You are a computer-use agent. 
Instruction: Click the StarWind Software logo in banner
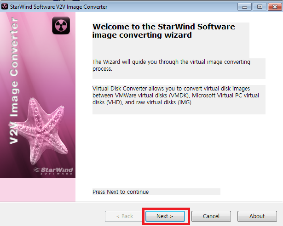(53, 171)
